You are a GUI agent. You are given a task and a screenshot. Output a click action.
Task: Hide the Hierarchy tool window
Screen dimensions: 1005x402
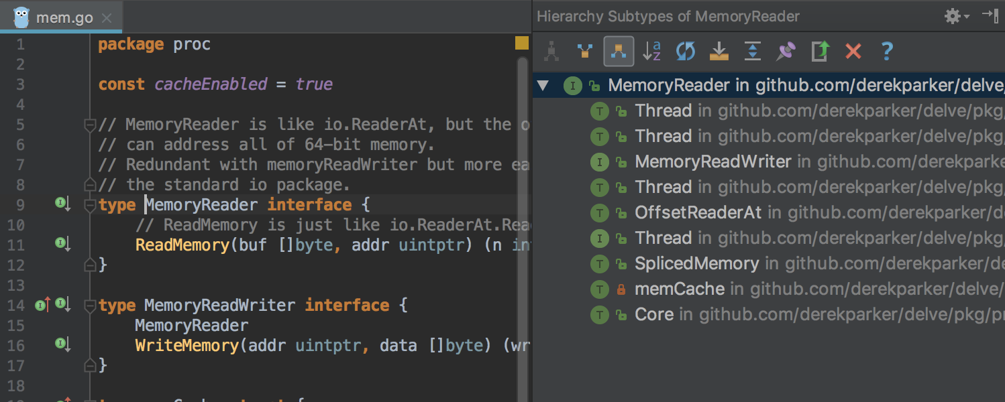990,16
